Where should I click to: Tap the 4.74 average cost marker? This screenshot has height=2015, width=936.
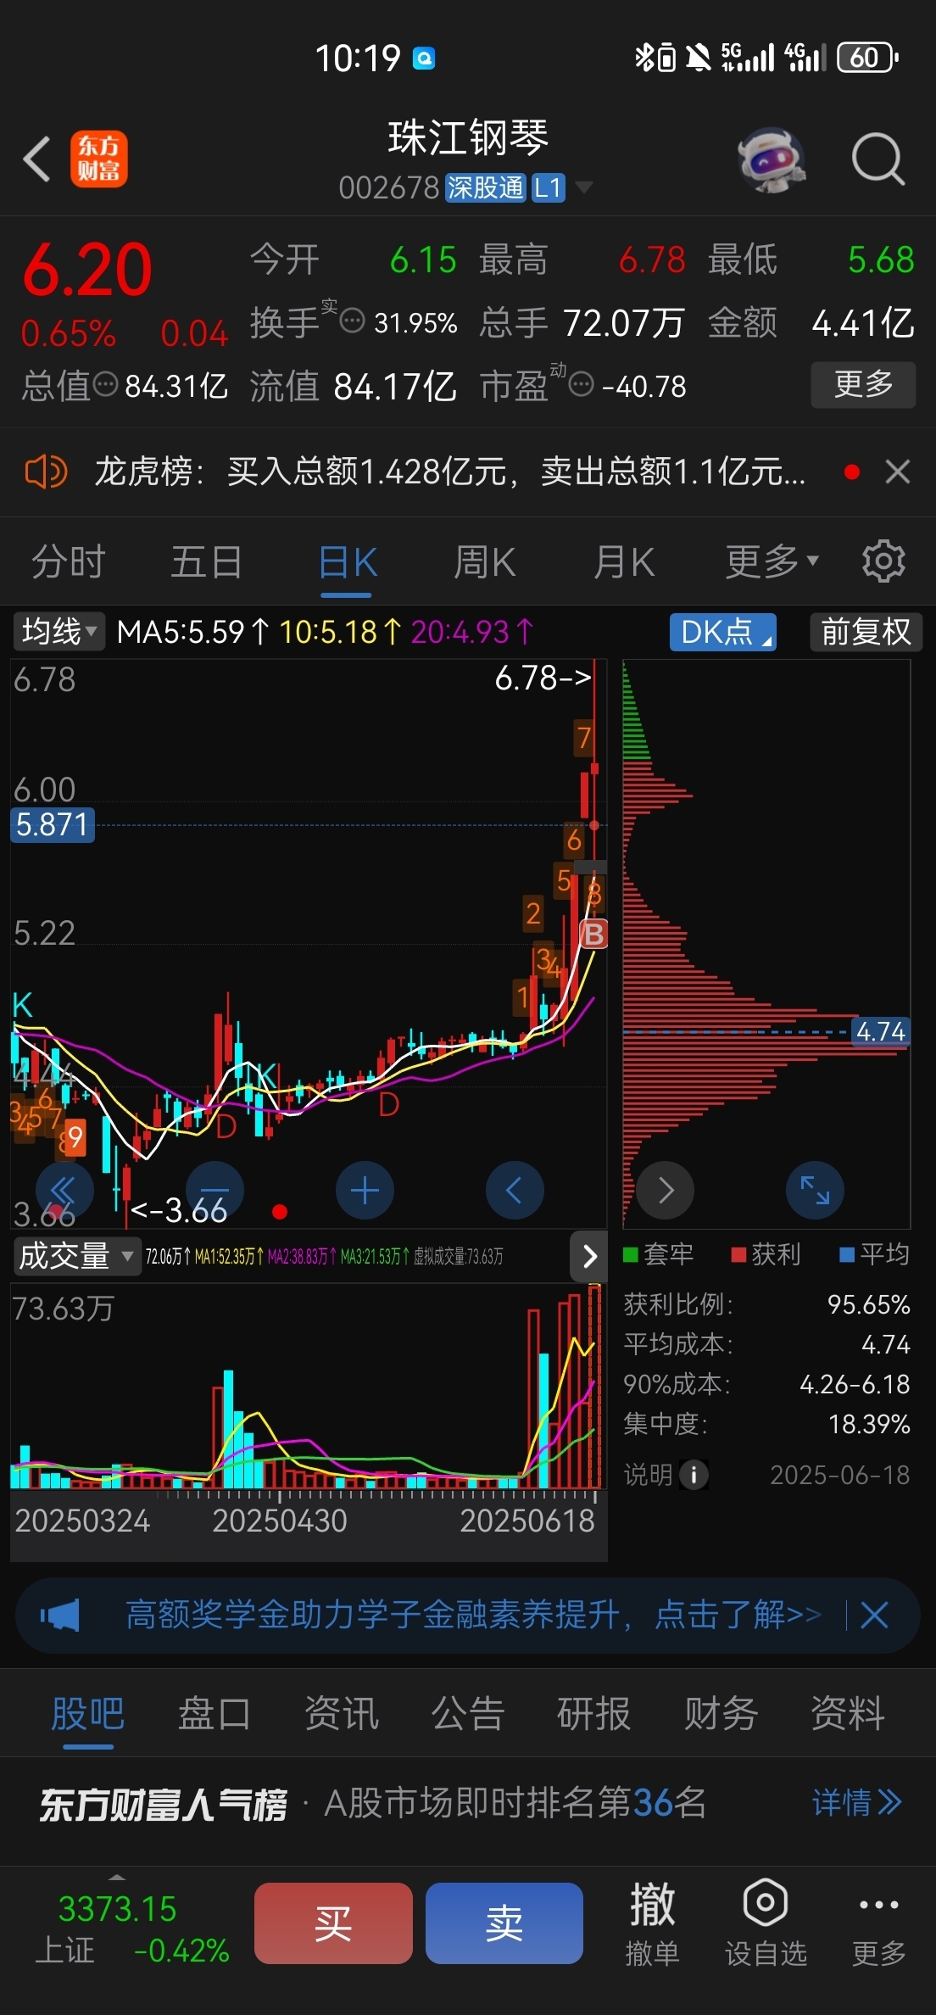point(881,1031)
